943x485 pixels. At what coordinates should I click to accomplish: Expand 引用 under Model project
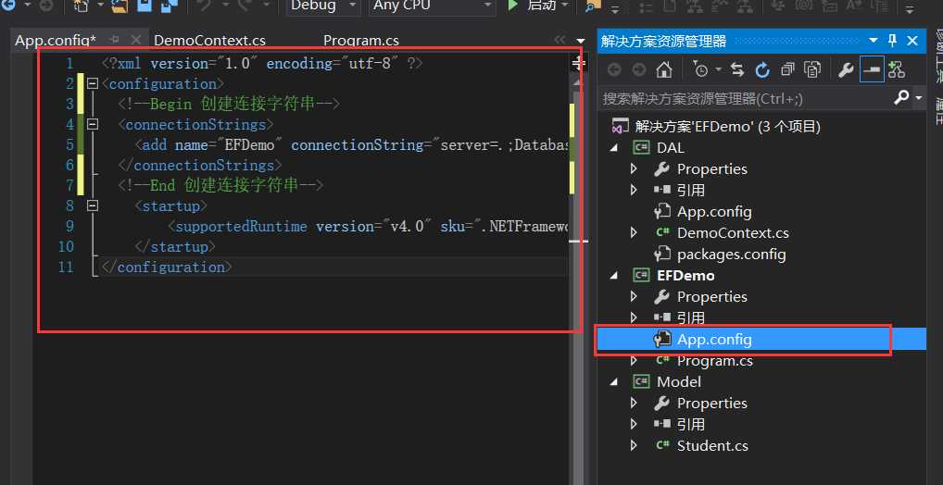[634, 424]
